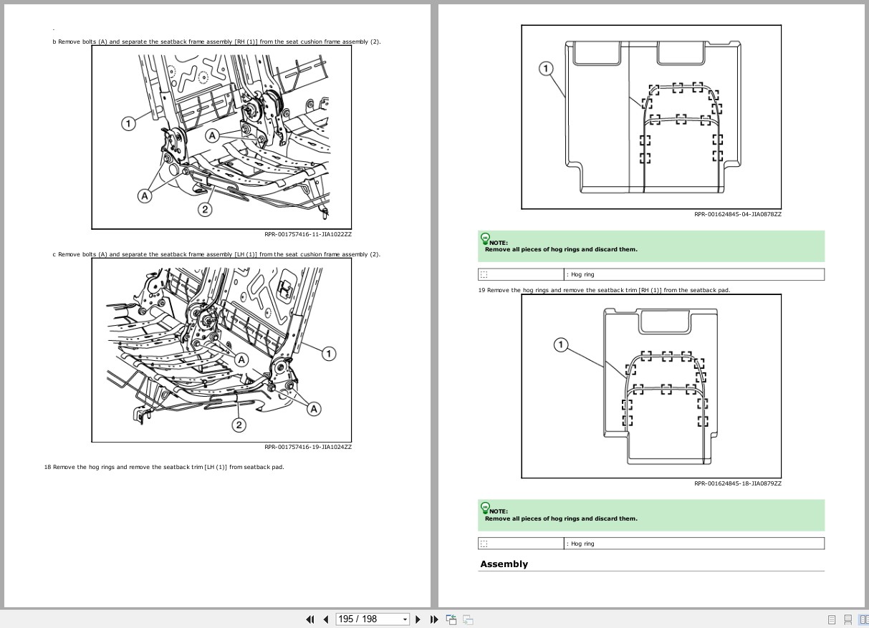The width and height of the screenshot is (869, 628).
Task: Click step c Remove bolts (A) text
Action: coord(216,254)
